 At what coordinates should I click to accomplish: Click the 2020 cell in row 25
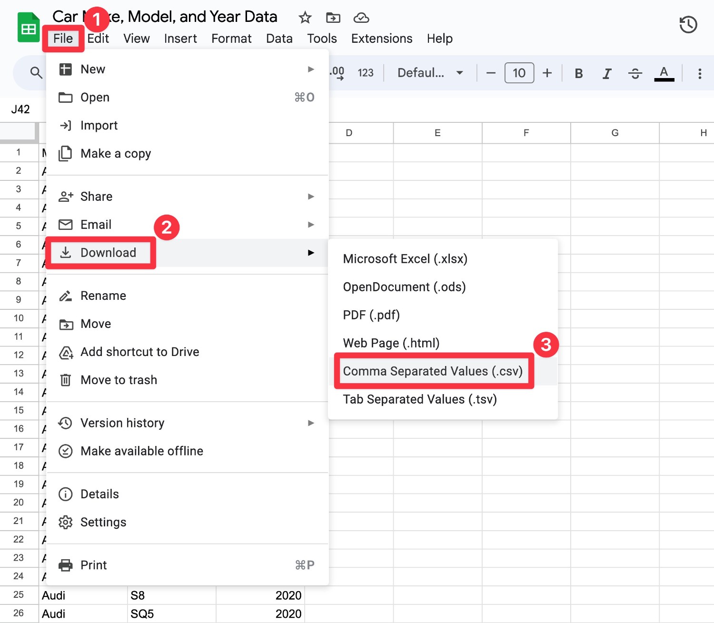point(260,595)
